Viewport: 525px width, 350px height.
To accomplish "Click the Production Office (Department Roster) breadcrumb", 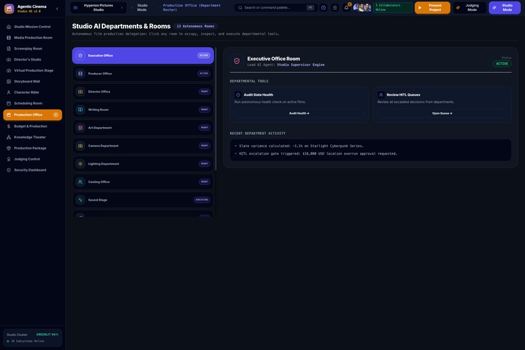I will (x=192, y=8).
